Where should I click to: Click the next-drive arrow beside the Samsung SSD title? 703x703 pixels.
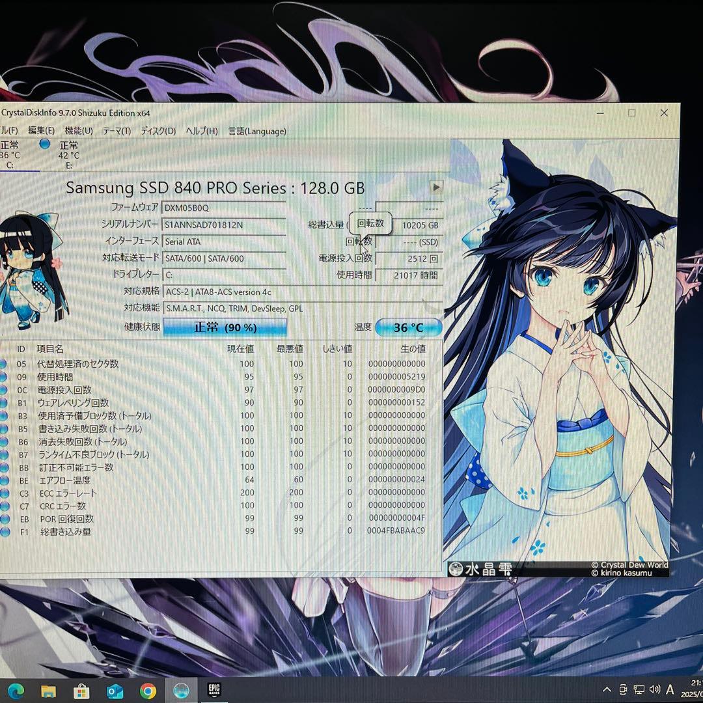click(x=437, y=187)
